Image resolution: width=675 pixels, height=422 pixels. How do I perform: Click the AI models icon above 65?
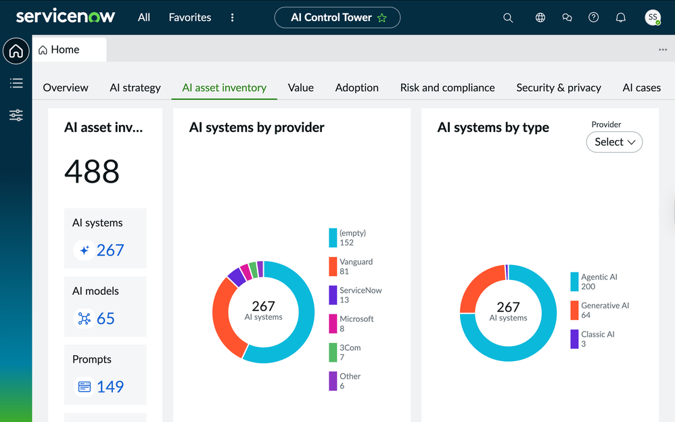[83, 319]
